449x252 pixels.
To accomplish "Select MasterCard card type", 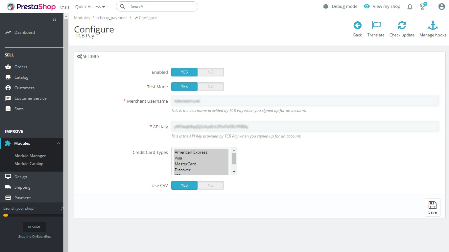I will (201, 164).
